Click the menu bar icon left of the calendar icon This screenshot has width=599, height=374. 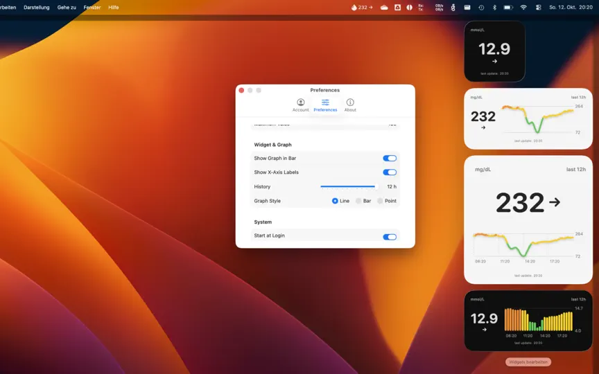[x=453, y=7]
